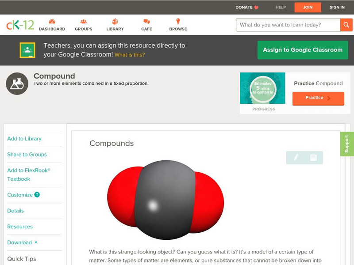
Task: Click Help in the top bar
Action: pos(281,7)
